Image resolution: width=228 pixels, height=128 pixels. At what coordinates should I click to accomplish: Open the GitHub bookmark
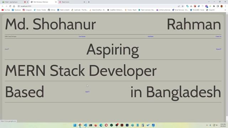[x=52, y=10]
